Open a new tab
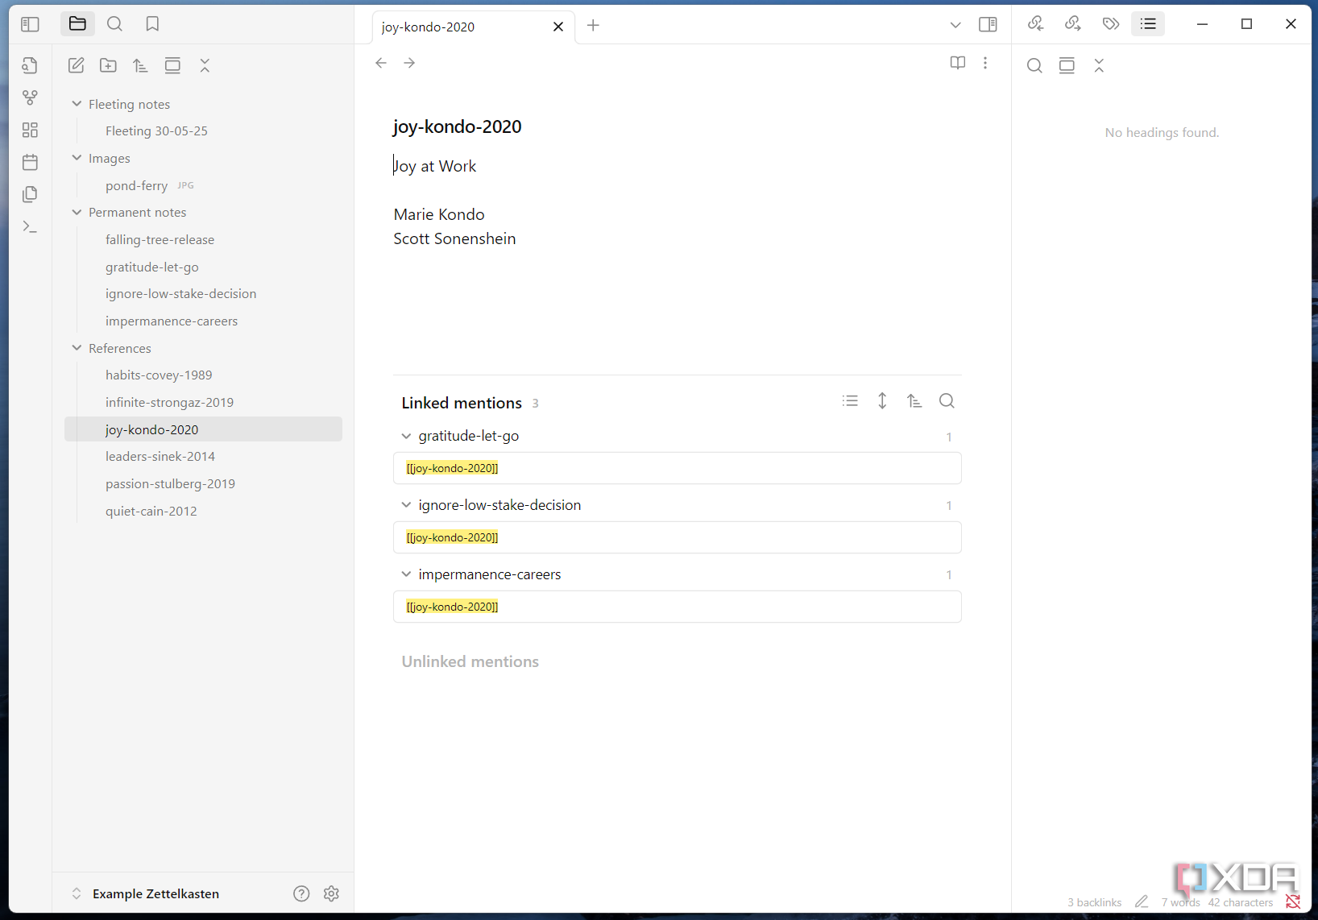The image size is (1318, 920). [x=593, y=26]
